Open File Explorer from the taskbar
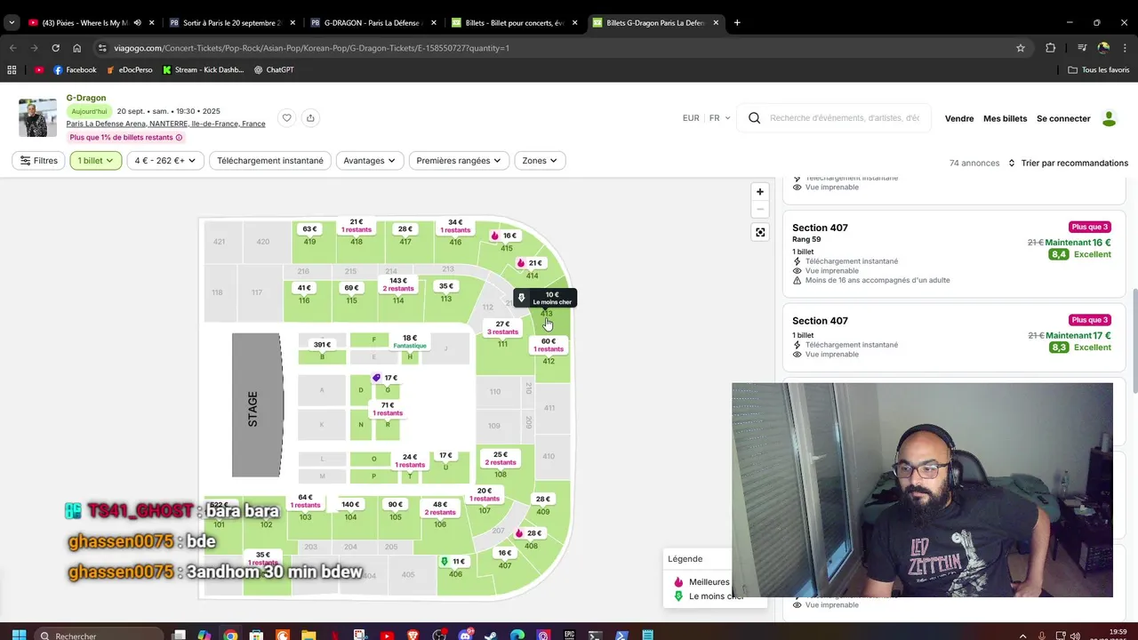Screen dimensions: 1138x640 click(x=308, y=635)
